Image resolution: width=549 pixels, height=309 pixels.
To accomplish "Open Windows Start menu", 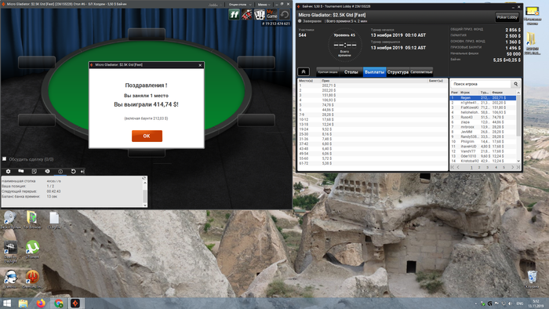I will [x=7, y=303].
